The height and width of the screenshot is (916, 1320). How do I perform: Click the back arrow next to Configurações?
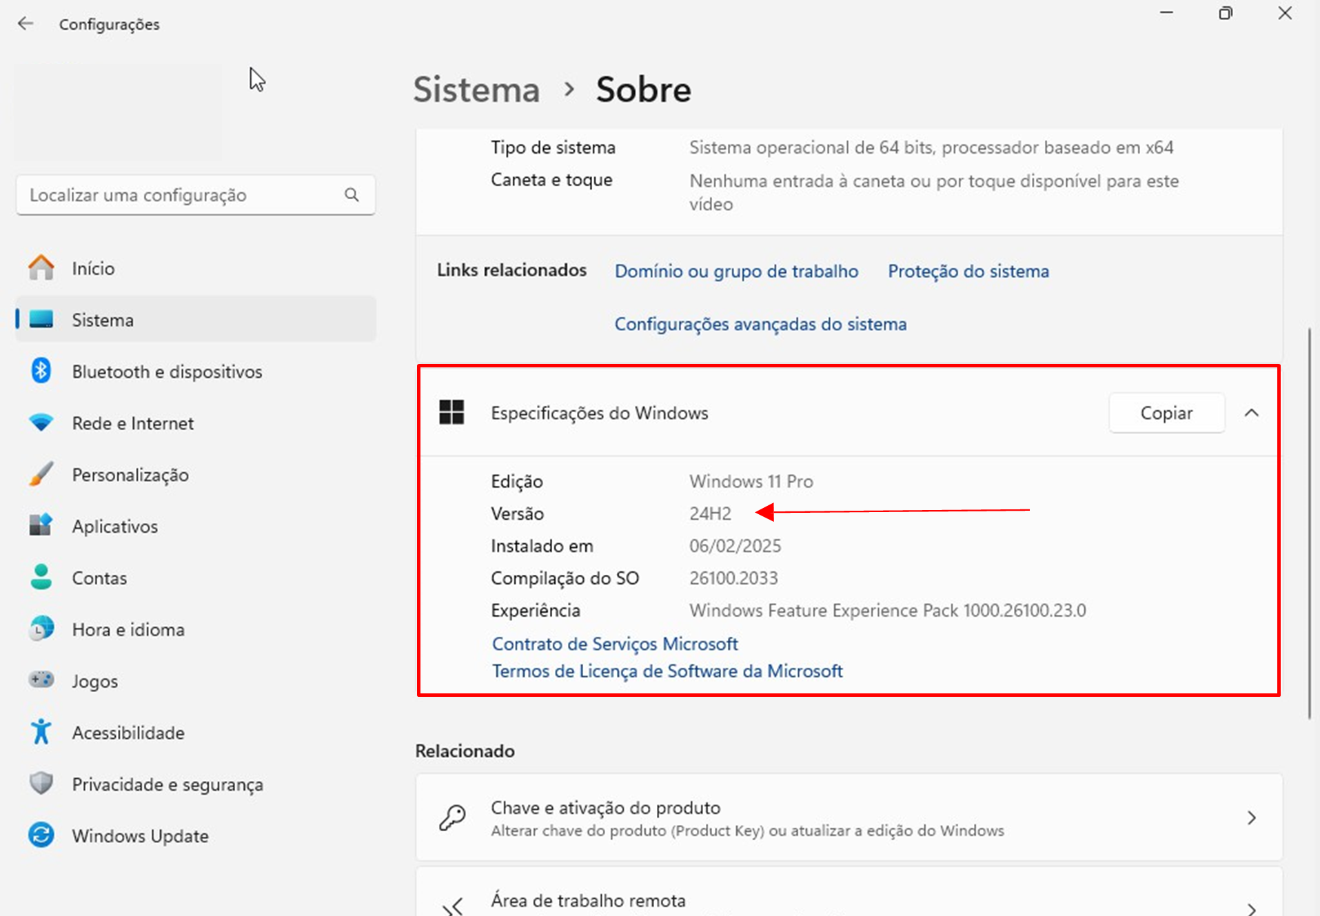point(26,24)
